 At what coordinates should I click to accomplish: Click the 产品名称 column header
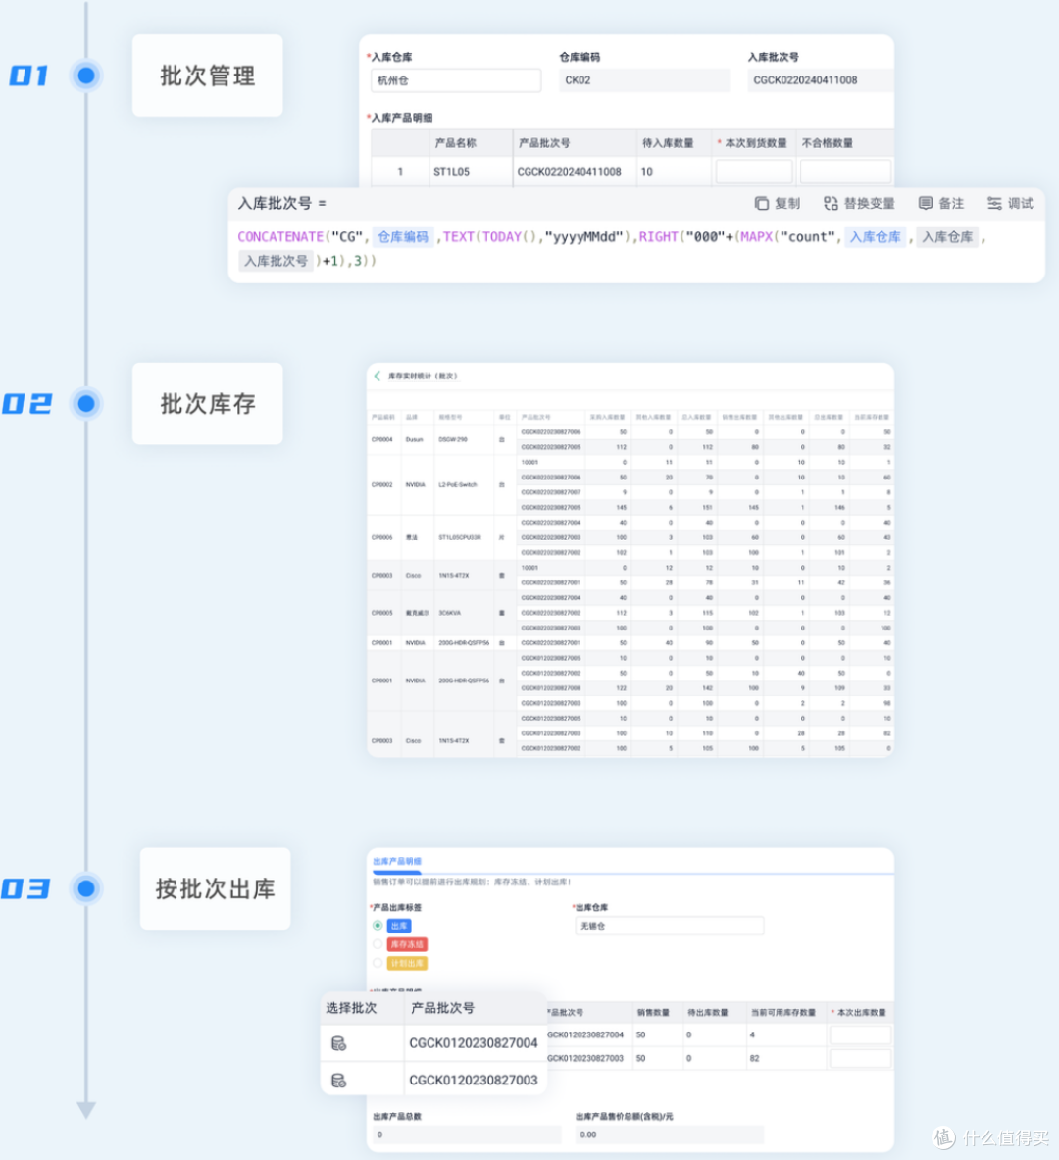[456, 143]
